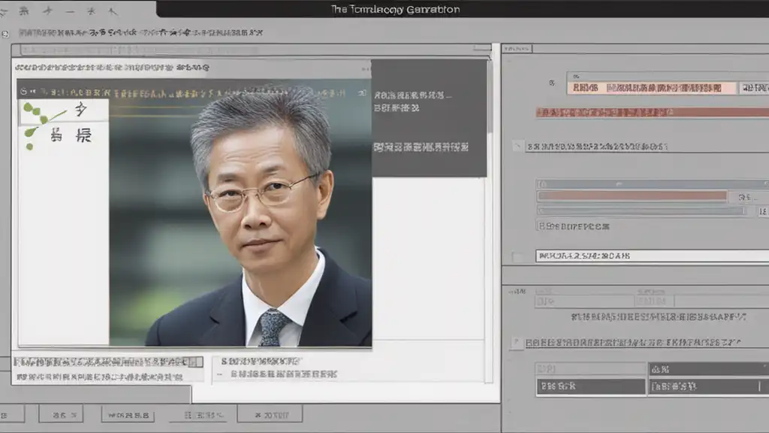Switch to the small tab atop right panel
Viewport: 769px width, 433px height.
[x=517, y=48]
